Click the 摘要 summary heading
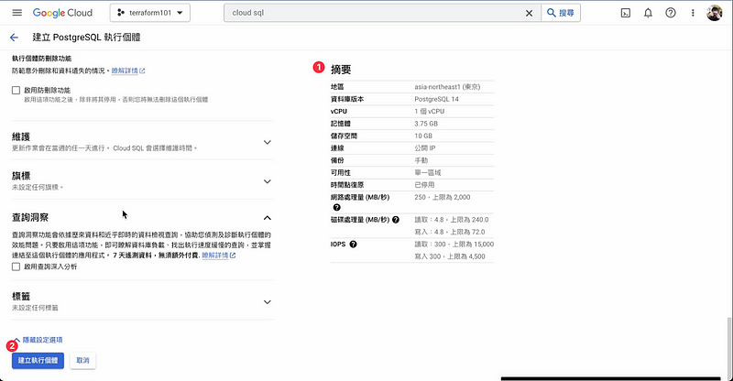 tap(341, 70)
